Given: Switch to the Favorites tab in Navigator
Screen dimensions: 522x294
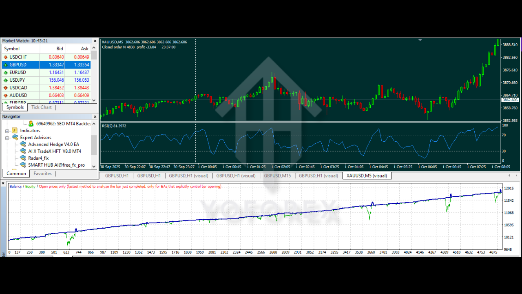Looking at the screenshot, I should click(42, 173).
